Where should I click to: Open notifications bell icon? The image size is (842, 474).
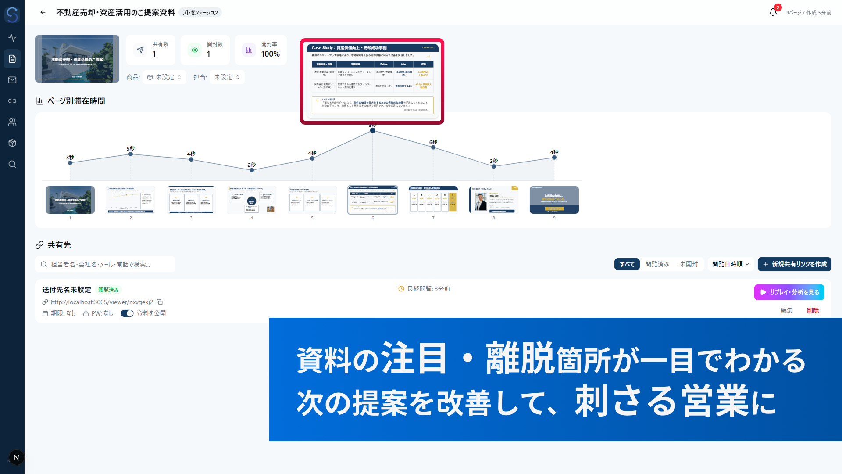[773, 12]
